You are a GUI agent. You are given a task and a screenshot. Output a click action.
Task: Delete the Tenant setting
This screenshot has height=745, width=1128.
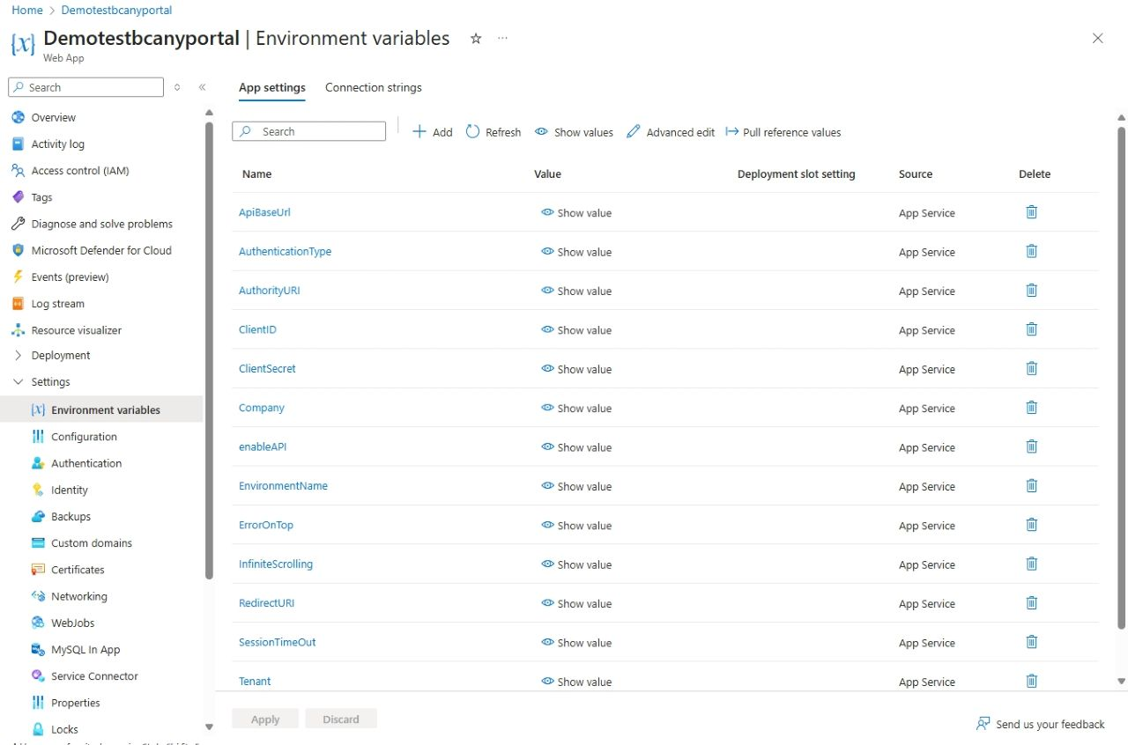click(x=1032, y=681)
